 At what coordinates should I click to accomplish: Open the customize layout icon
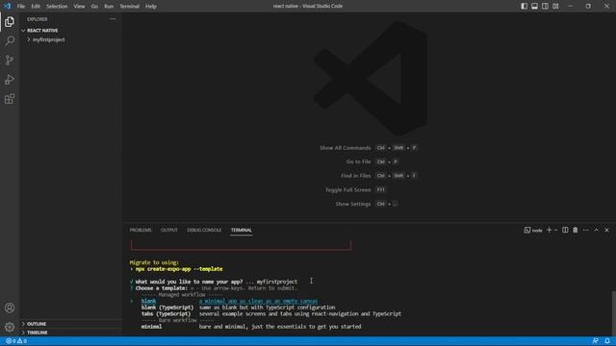555,6
